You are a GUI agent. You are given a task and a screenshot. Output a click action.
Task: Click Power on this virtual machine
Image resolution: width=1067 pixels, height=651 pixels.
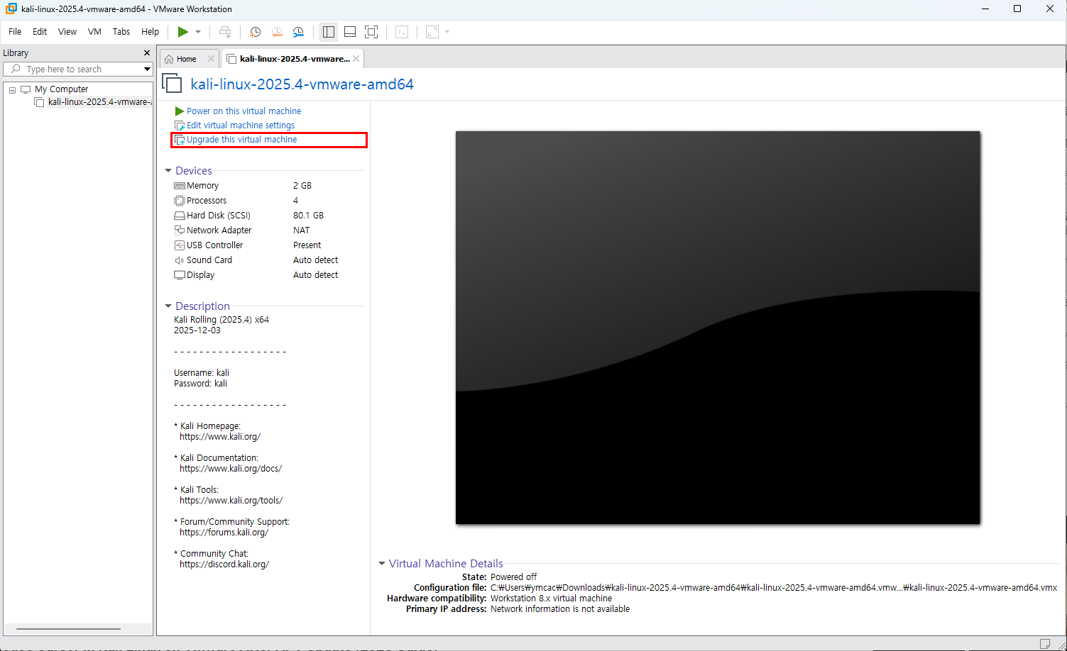(x=244, y=111)
